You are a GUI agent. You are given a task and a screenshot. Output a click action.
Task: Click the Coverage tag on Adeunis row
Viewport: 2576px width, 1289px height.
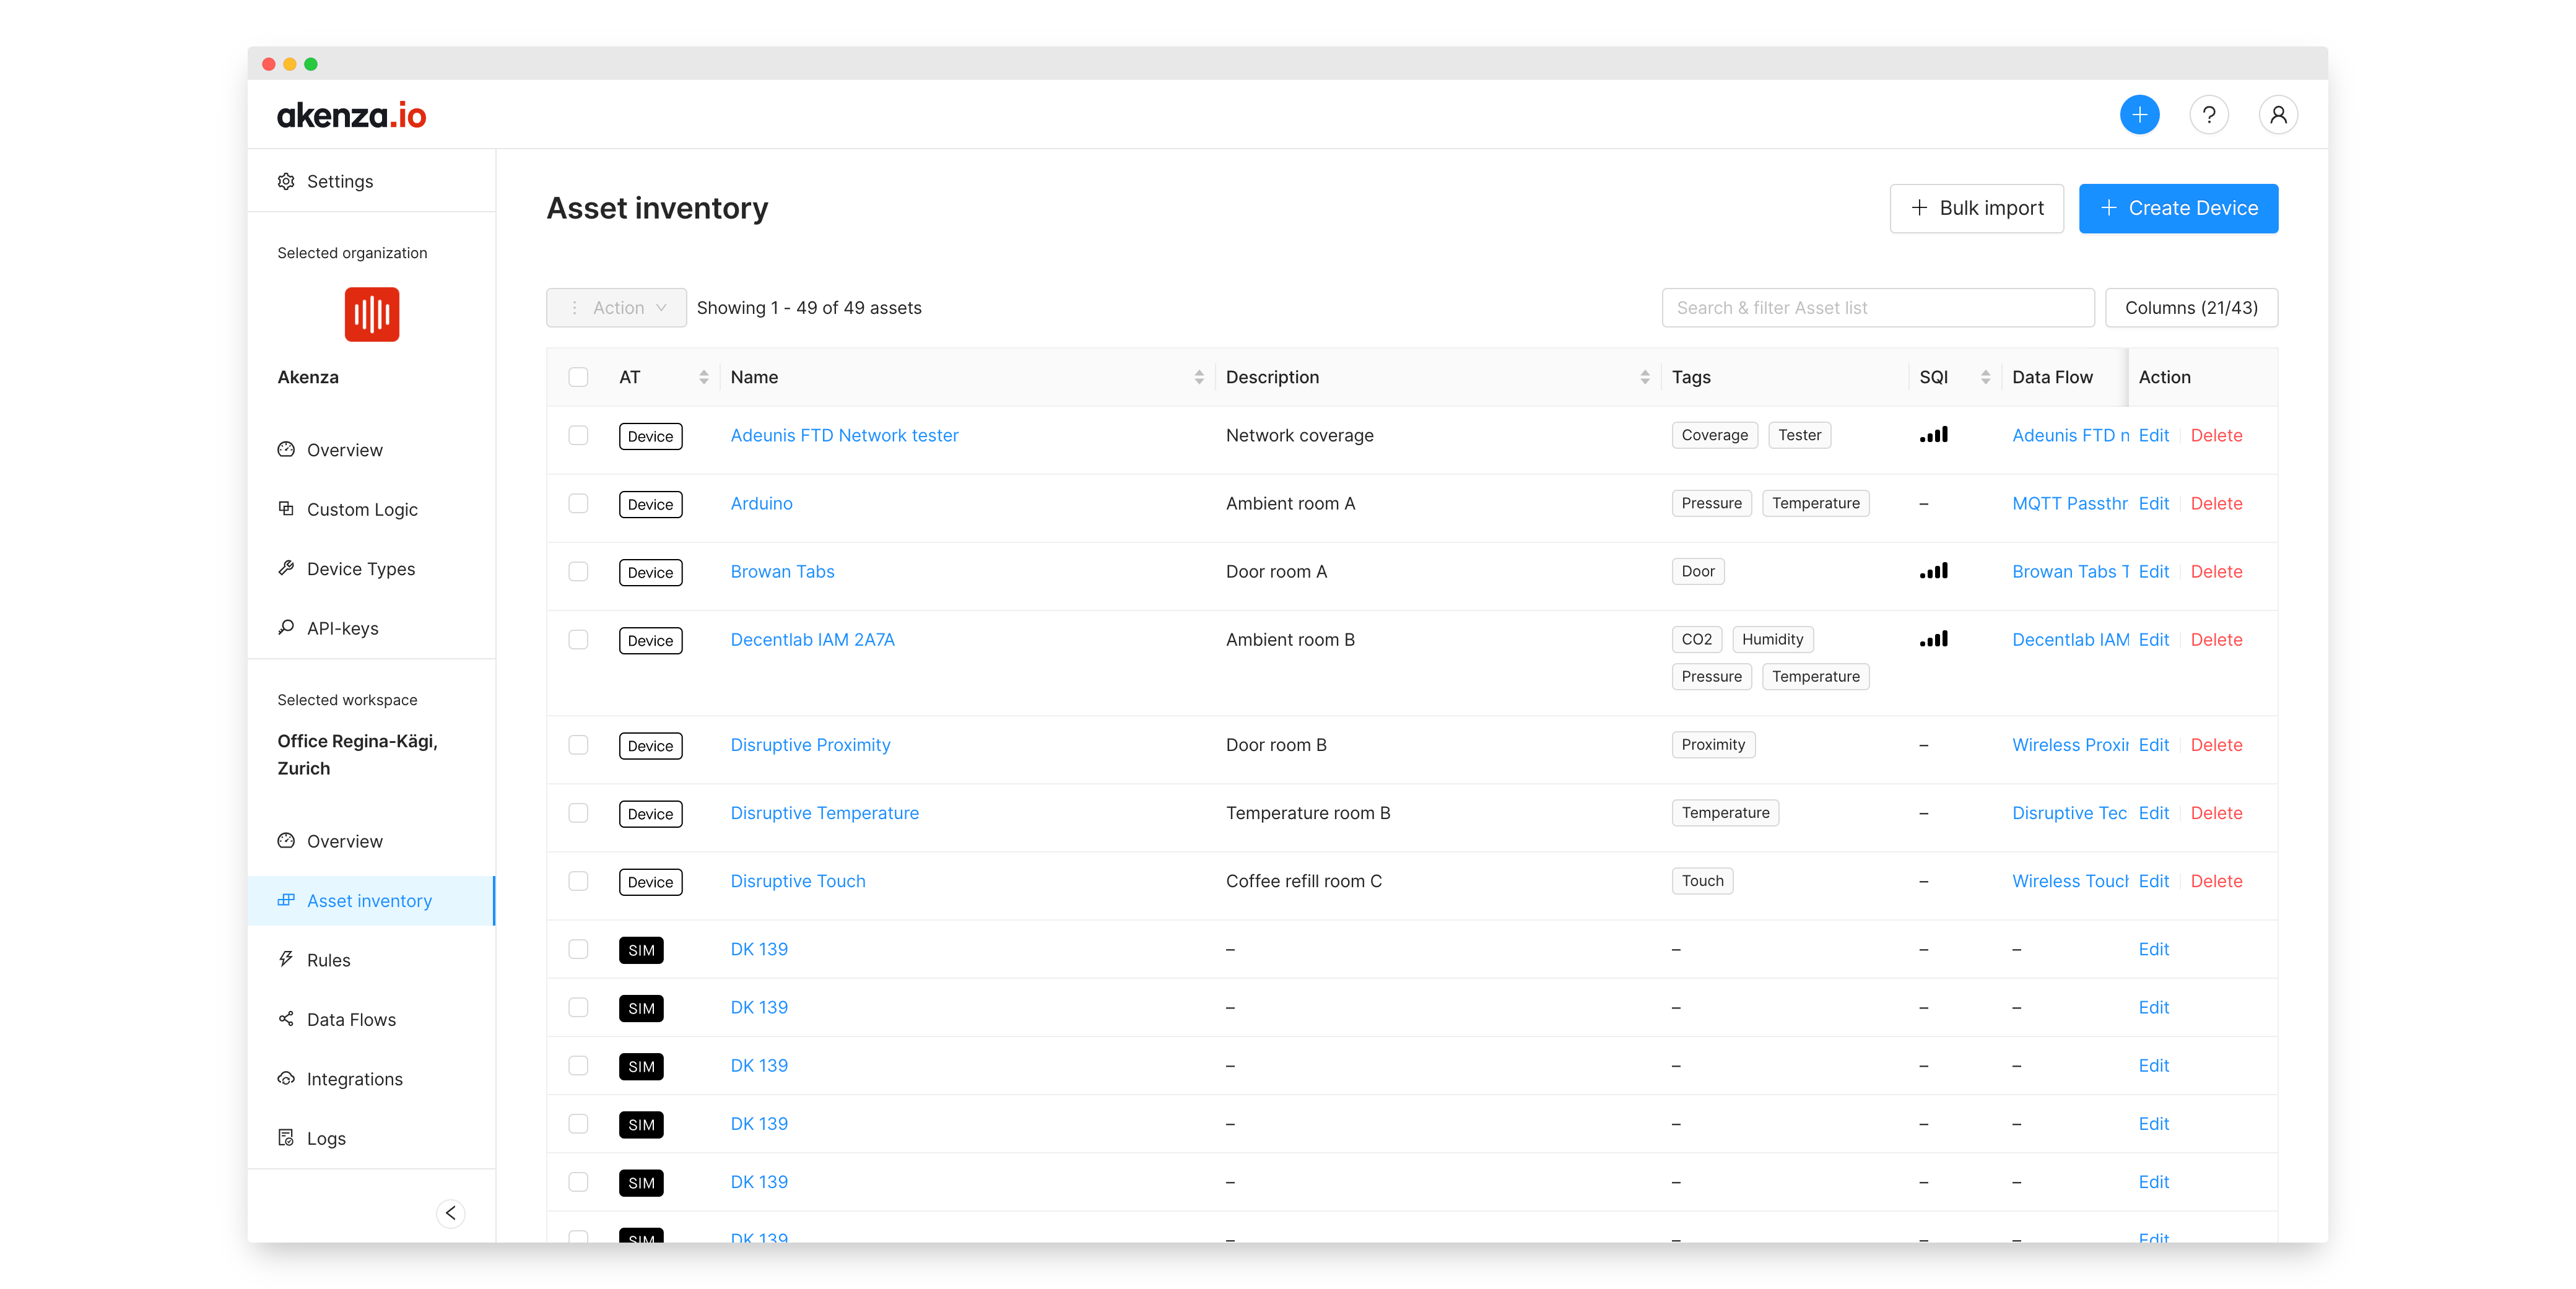tap(1714, 435)
